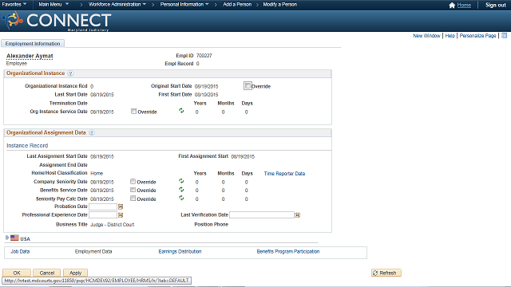Viewport: 511px width, 287px height.
Task: Open Professional Experience Date calendar icon
Action: coord(121,215)
